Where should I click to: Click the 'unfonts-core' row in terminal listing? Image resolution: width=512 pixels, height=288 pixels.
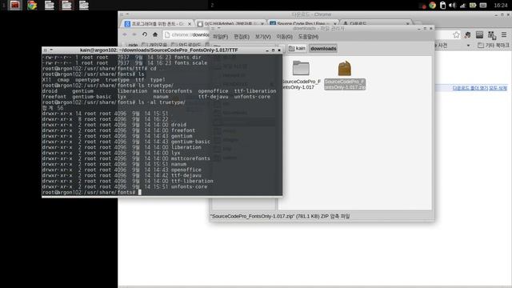125,186
